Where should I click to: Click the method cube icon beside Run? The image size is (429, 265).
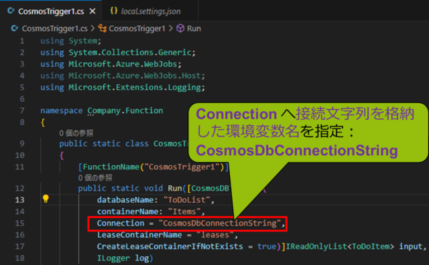point(180,28)
